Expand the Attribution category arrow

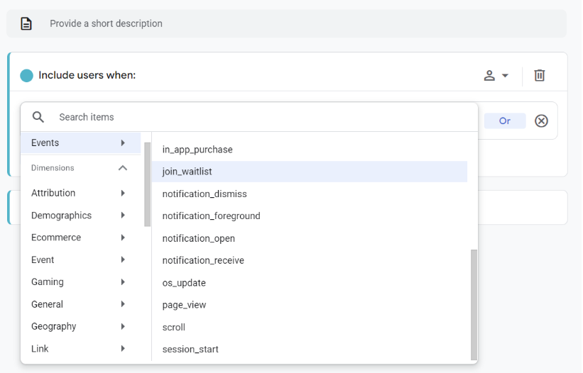click(123, 193)
